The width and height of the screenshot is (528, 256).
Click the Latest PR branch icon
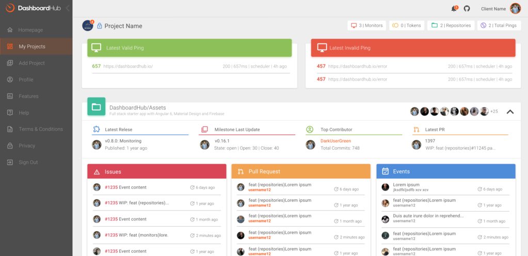[x=416, y=130]
